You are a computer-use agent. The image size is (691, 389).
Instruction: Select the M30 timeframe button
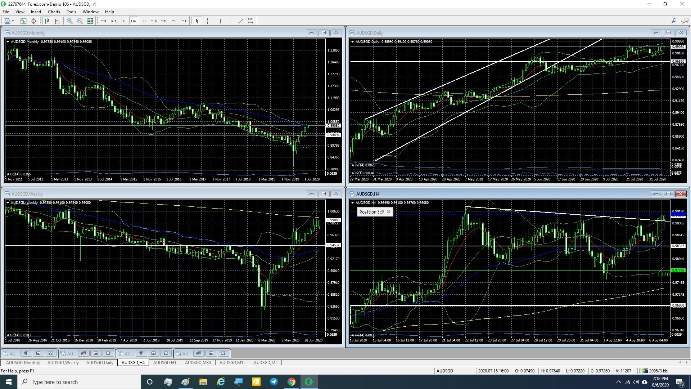[154, 21]
